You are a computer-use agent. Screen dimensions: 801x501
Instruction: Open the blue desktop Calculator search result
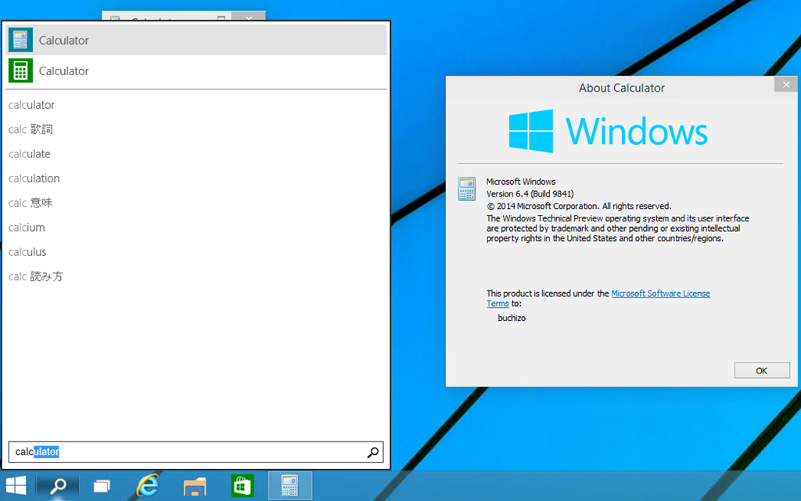[196, 40]
